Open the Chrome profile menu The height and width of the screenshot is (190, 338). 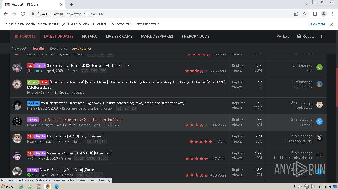[x=323, y=14]
